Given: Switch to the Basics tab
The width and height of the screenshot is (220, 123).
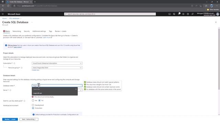Looking at the screenshot, I should (7, 31).
